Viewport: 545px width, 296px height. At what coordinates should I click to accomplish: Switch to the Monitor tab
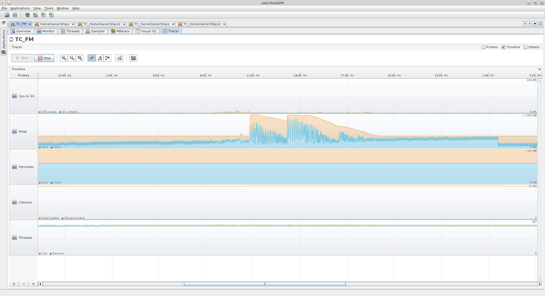46,31
